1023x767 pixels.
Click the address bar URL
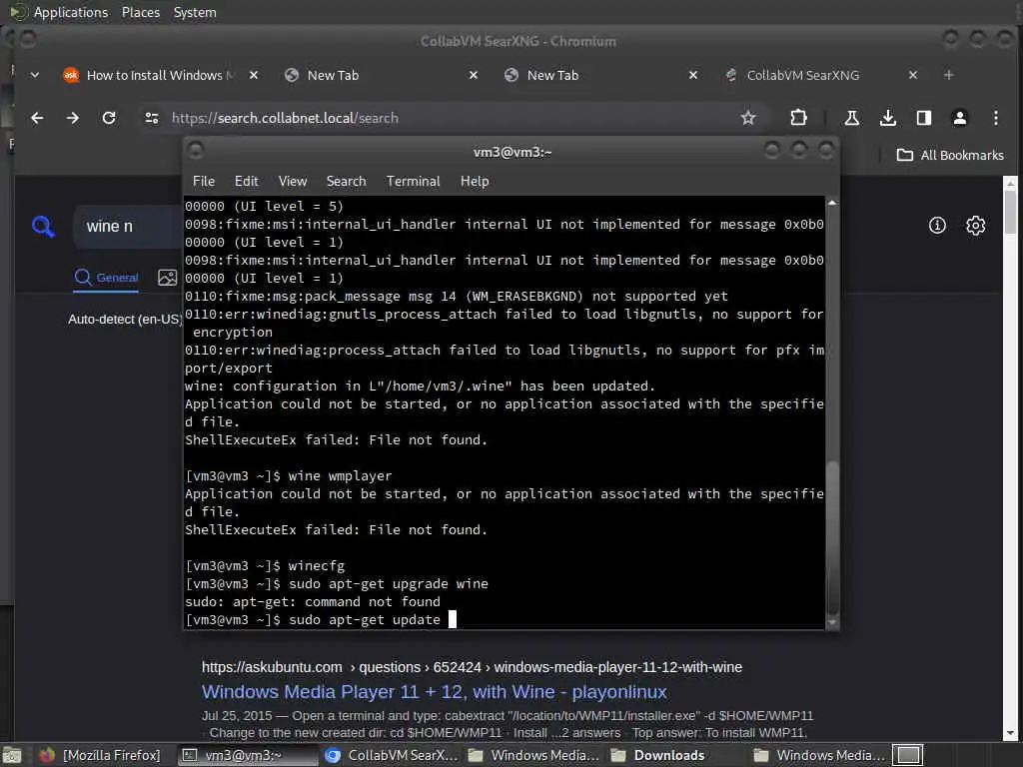tap(285, 118)
